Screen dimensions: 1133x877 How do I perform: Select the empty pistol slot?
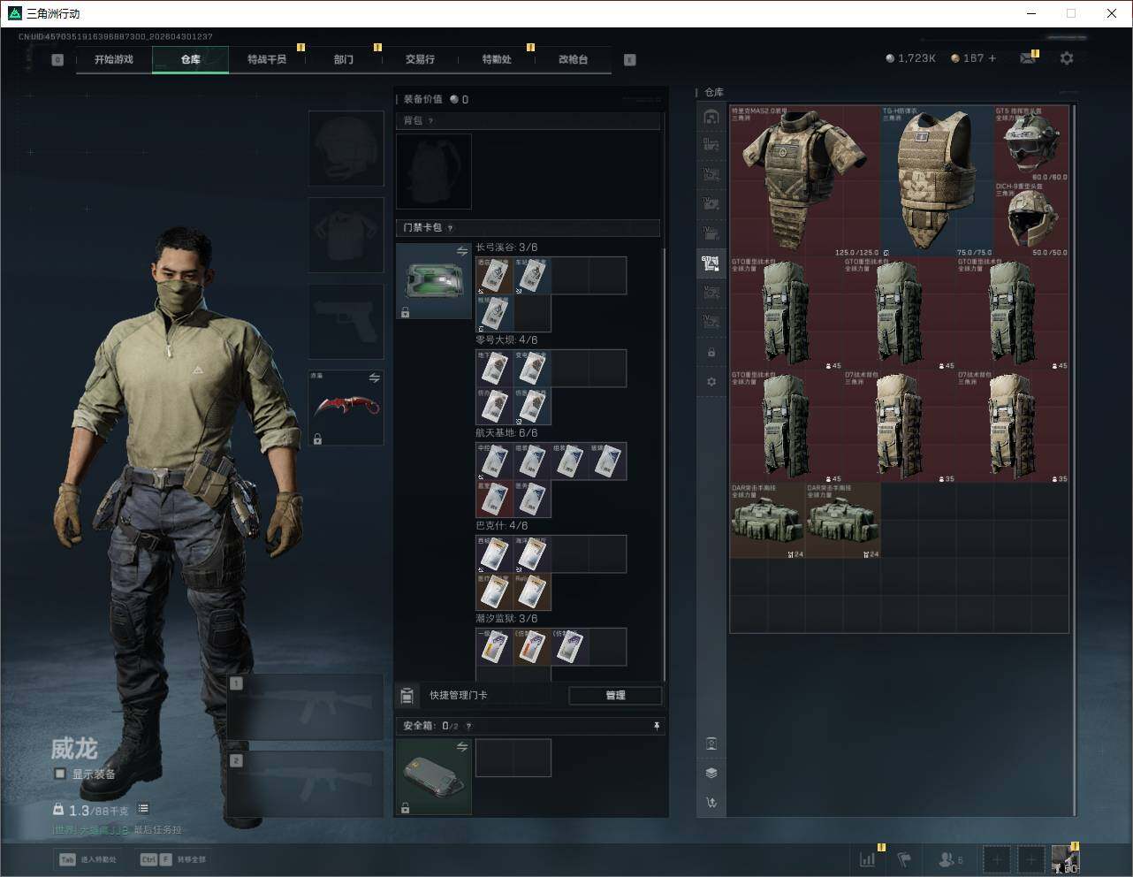[x=346, y=322]
